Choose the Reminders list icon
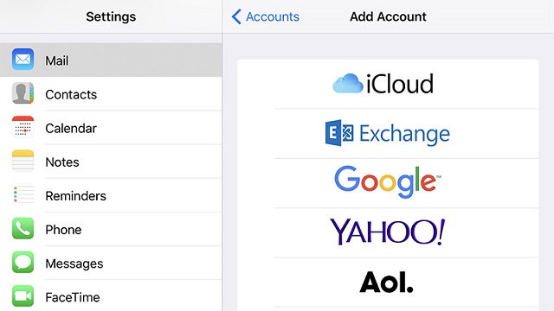 click(23, 194)
